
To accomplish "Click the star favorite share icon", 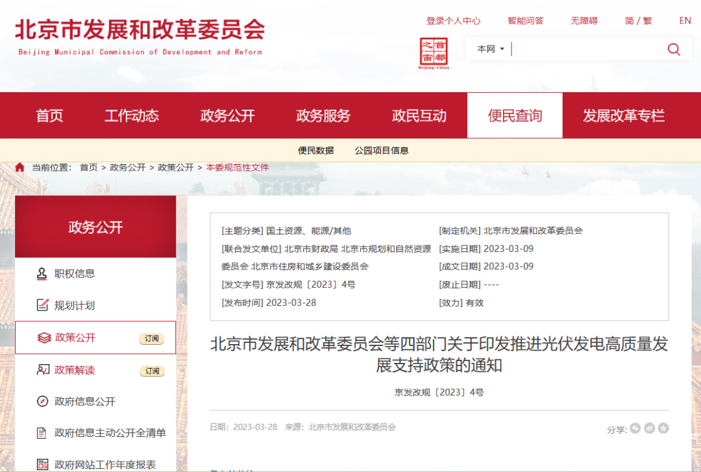I will [663, 429].
